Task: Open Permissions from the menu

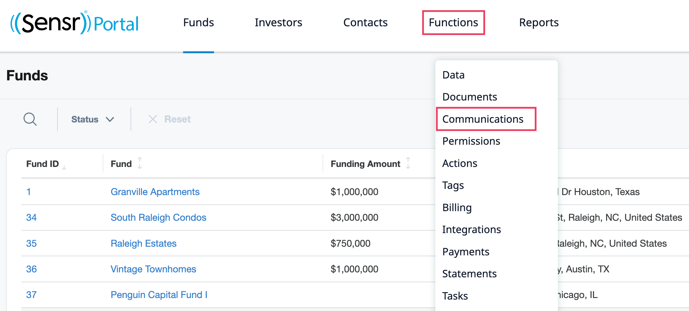Action: [x=471, y=141]
